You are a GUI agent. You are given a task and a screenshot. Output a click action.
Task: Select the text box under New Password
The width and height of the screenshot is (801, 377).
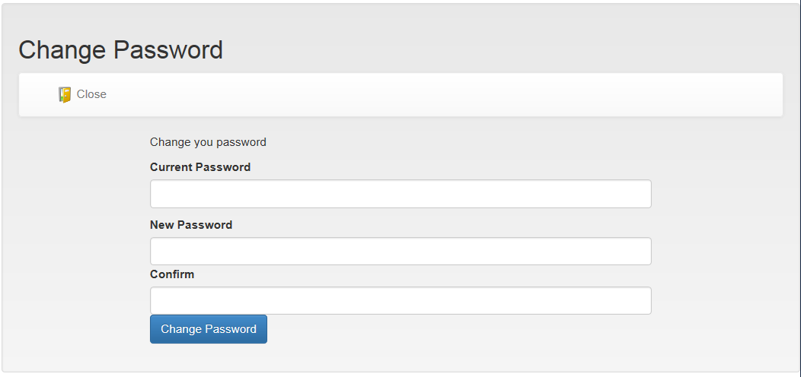coord(400,251)
